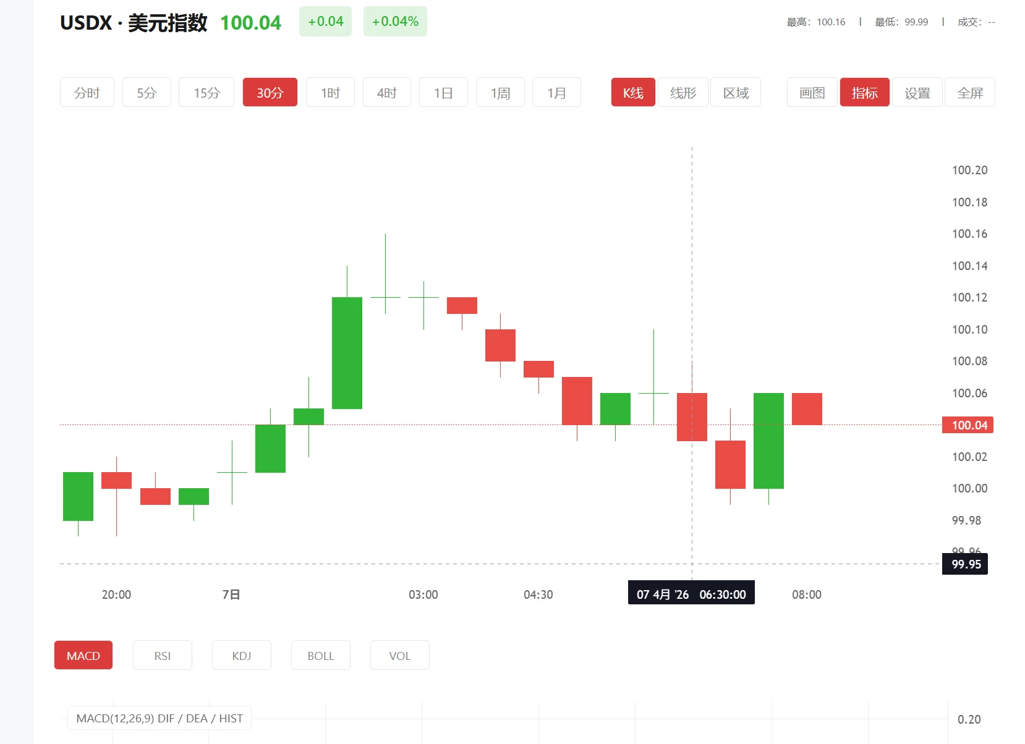The height and width of the screenshot is (744, 1025).
Task: Switch to the VOL volume indicator
Action: pos(400,656)
